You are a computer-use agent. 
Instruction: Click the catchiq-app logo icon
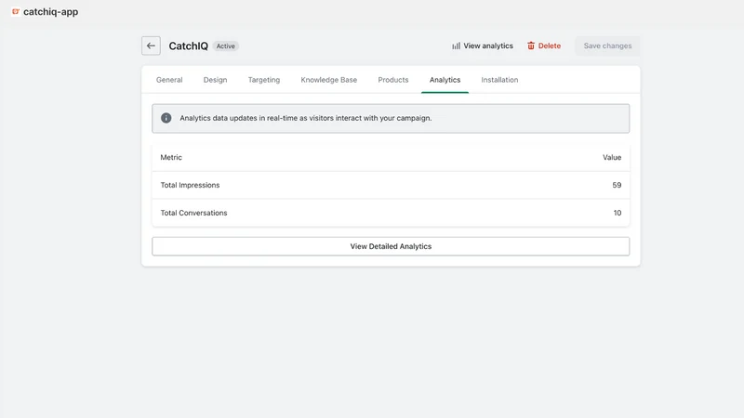pos(16,11)
